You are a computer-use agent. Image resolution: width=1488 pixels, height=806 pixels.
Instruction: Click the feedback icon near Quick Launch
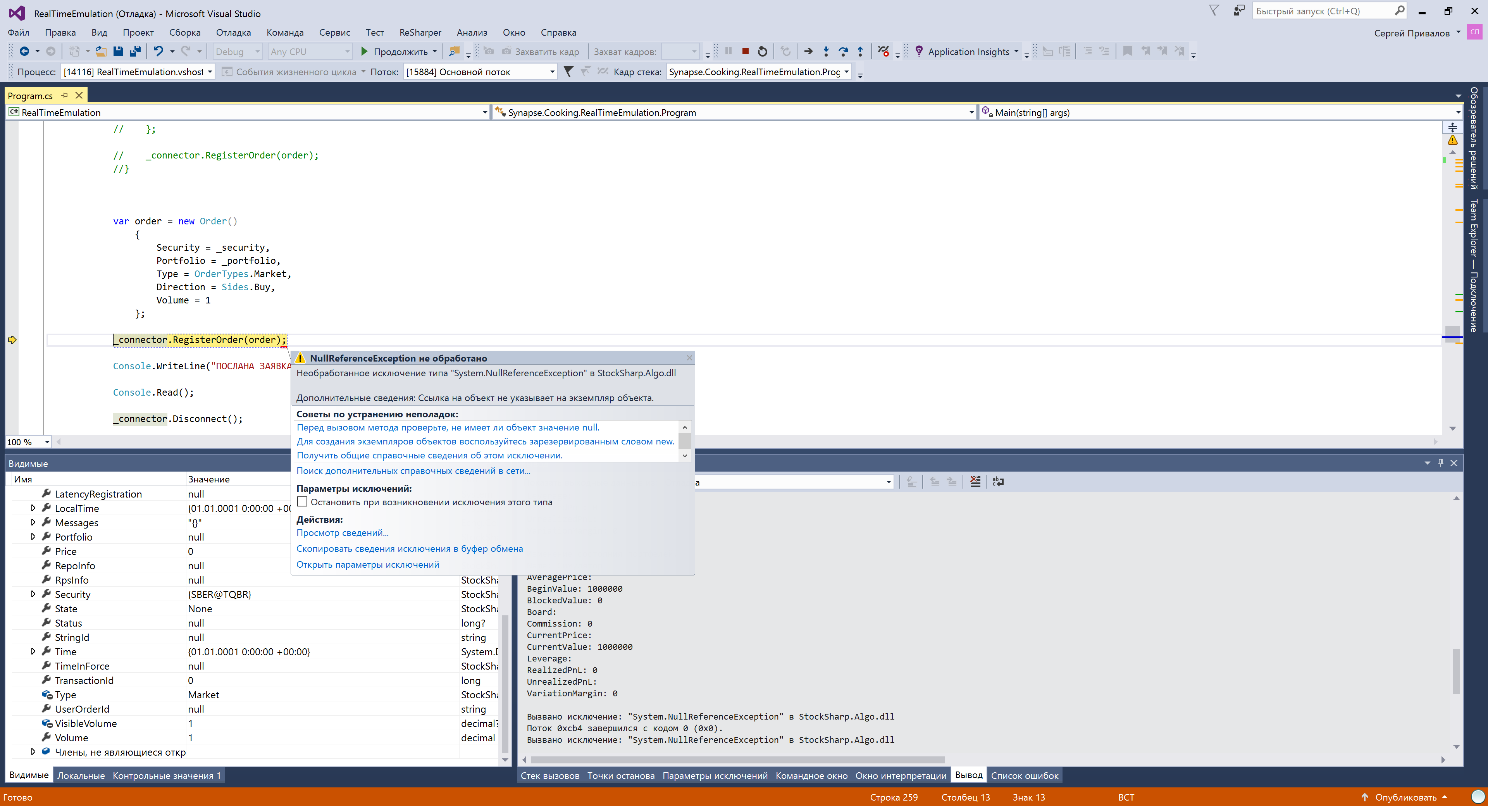tap(1238, 10)
